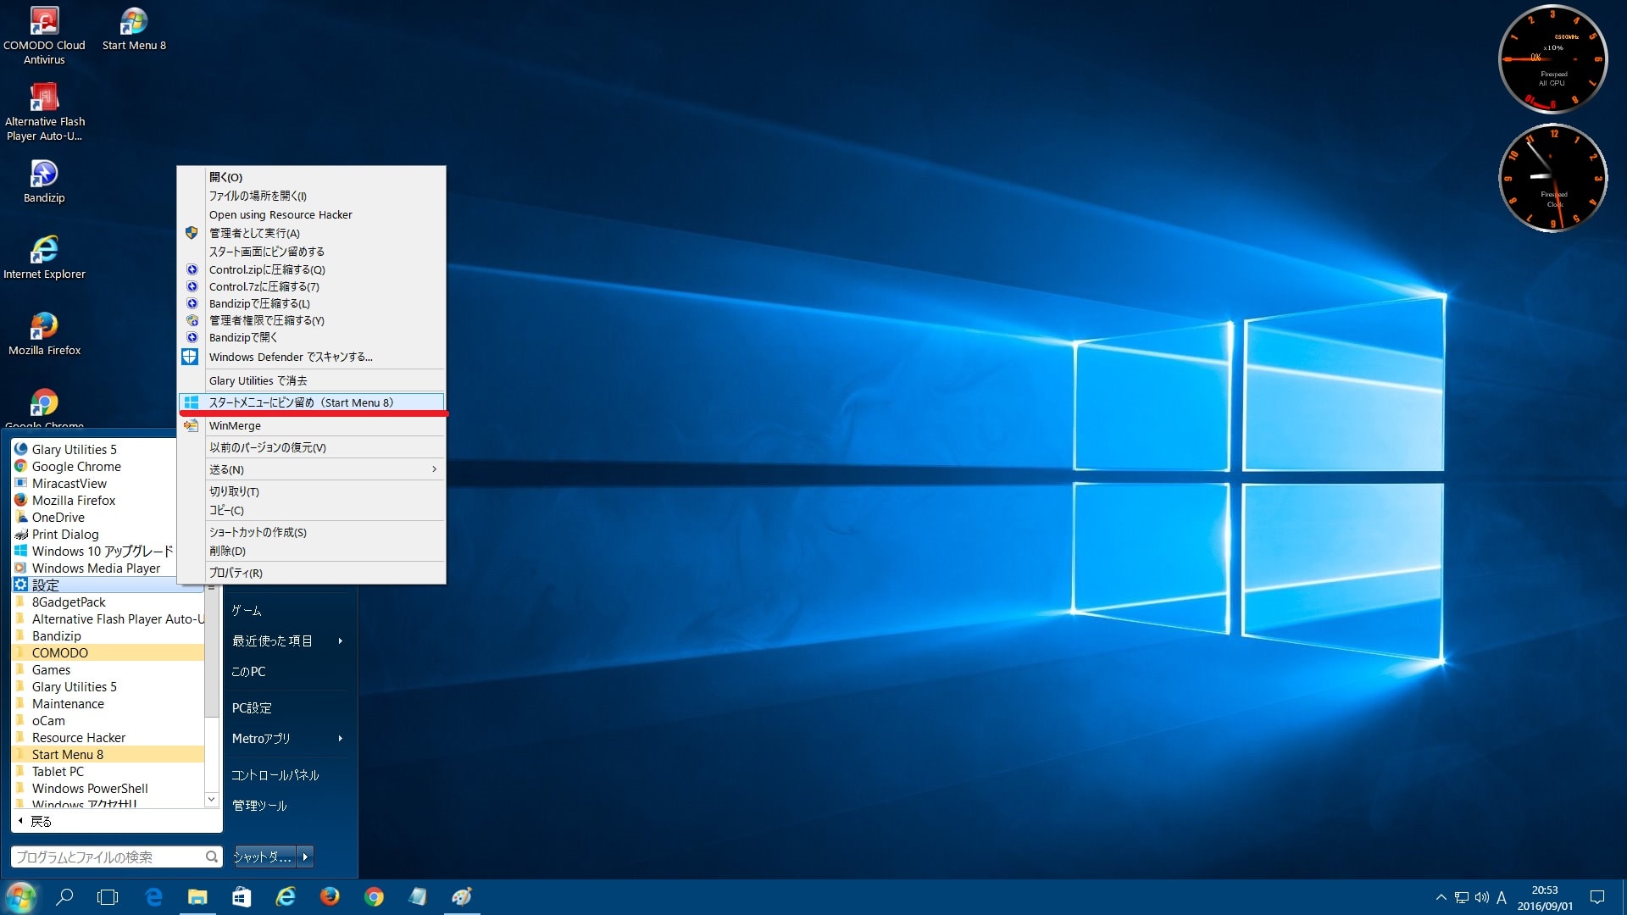Select 管理者として実行(A)
Image resolution: width=1627 pixels, height=915 pixels.
pos(312,233)
